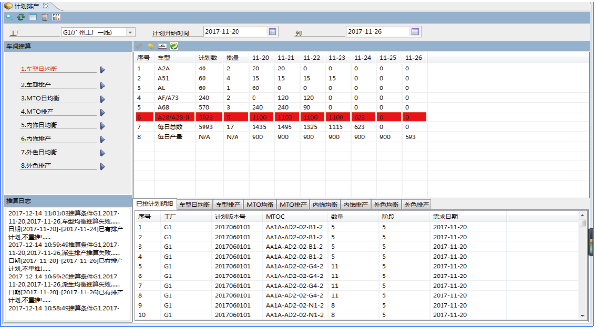Switch to the MTO均衡 tab
The width and height of the screenshot is (596, 329).
[x=260, y=205]
